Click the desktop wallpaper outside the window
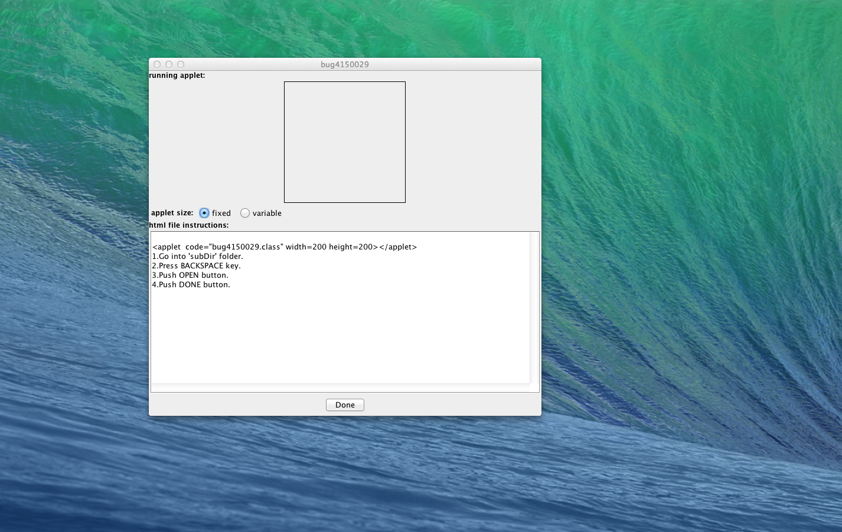 tap(679, 265)
